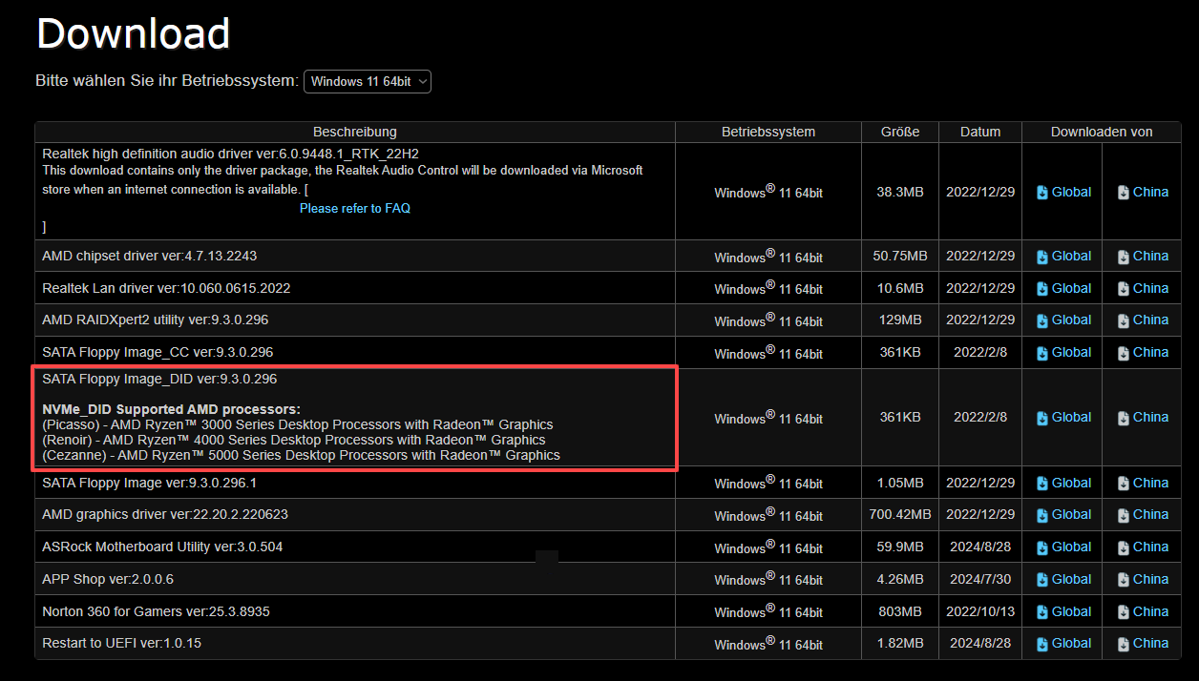Select Restart to UEFI ver:1.0.15 text

tap(122, 643)
